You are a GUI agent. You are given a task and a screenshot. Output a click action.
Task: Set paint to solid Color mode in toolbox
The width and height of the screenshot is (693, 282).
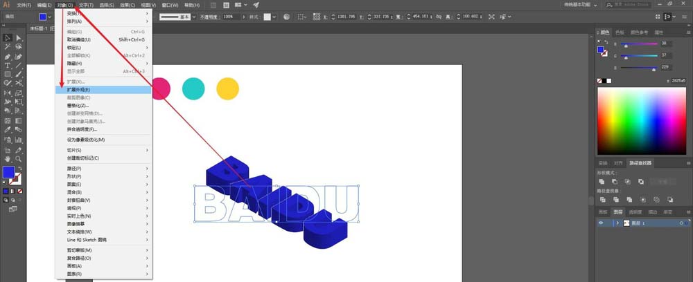pyautogui.click(x=6, y=191)
